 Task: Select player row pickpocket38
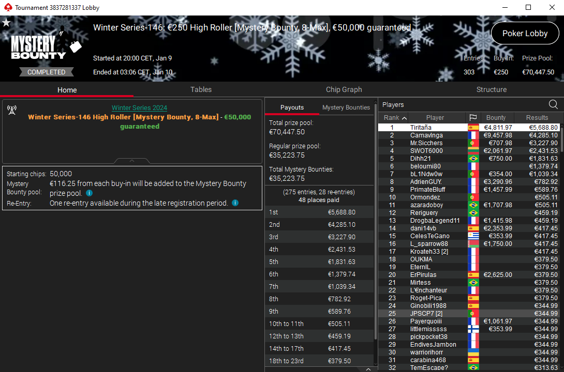click(469, 337)
